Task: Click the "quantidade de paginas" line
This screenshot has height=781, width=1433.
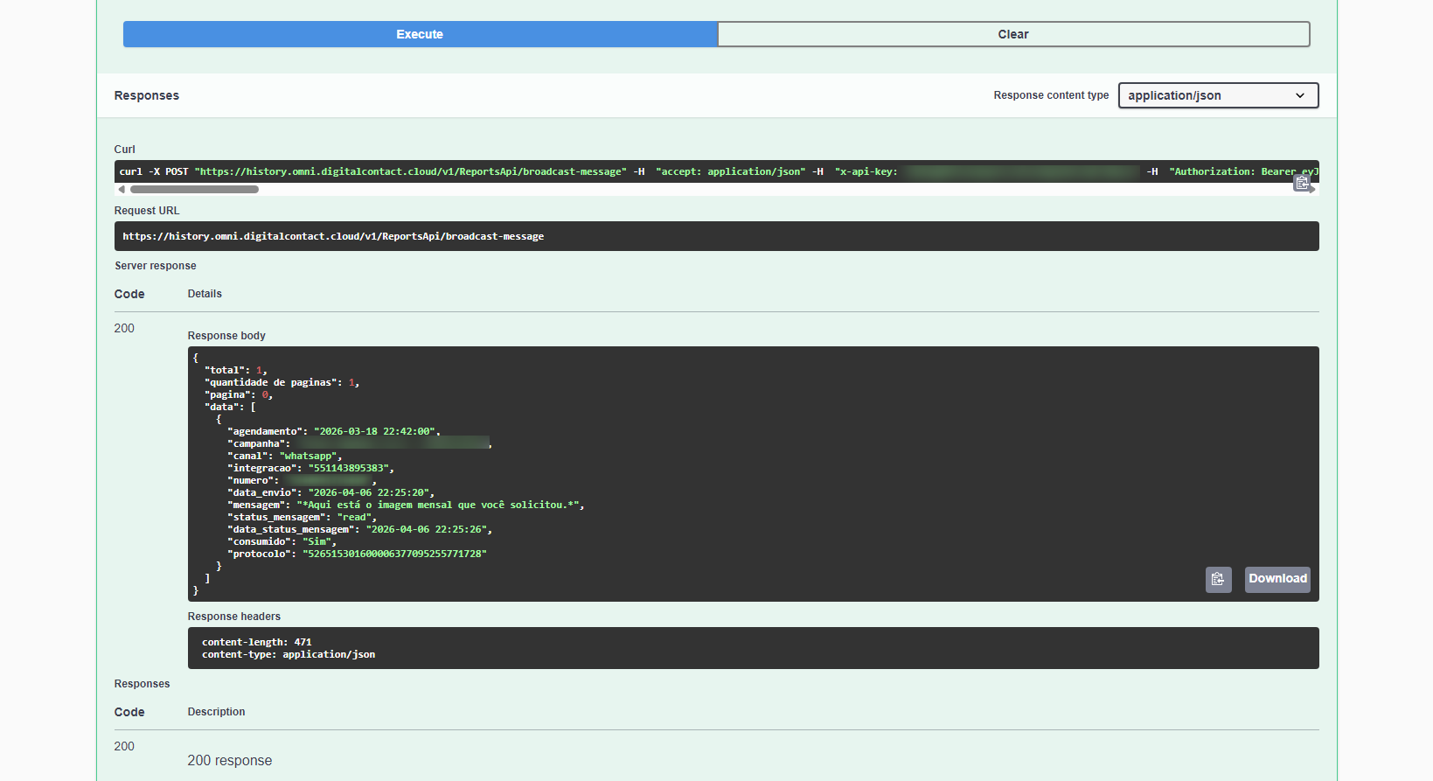Action: click(282, 382)
